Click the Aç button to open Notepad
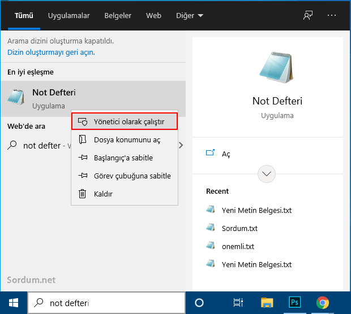 click(268, 154)
